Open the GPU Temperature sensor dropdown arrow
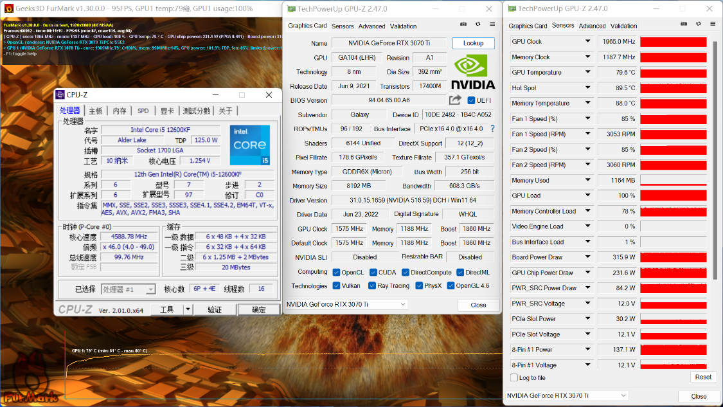 [587, 72]
